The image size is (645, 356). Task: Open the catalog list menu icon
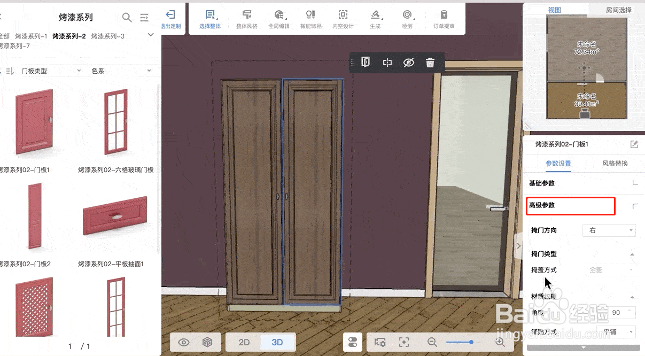pyautogui.click(x=144, y=18)
